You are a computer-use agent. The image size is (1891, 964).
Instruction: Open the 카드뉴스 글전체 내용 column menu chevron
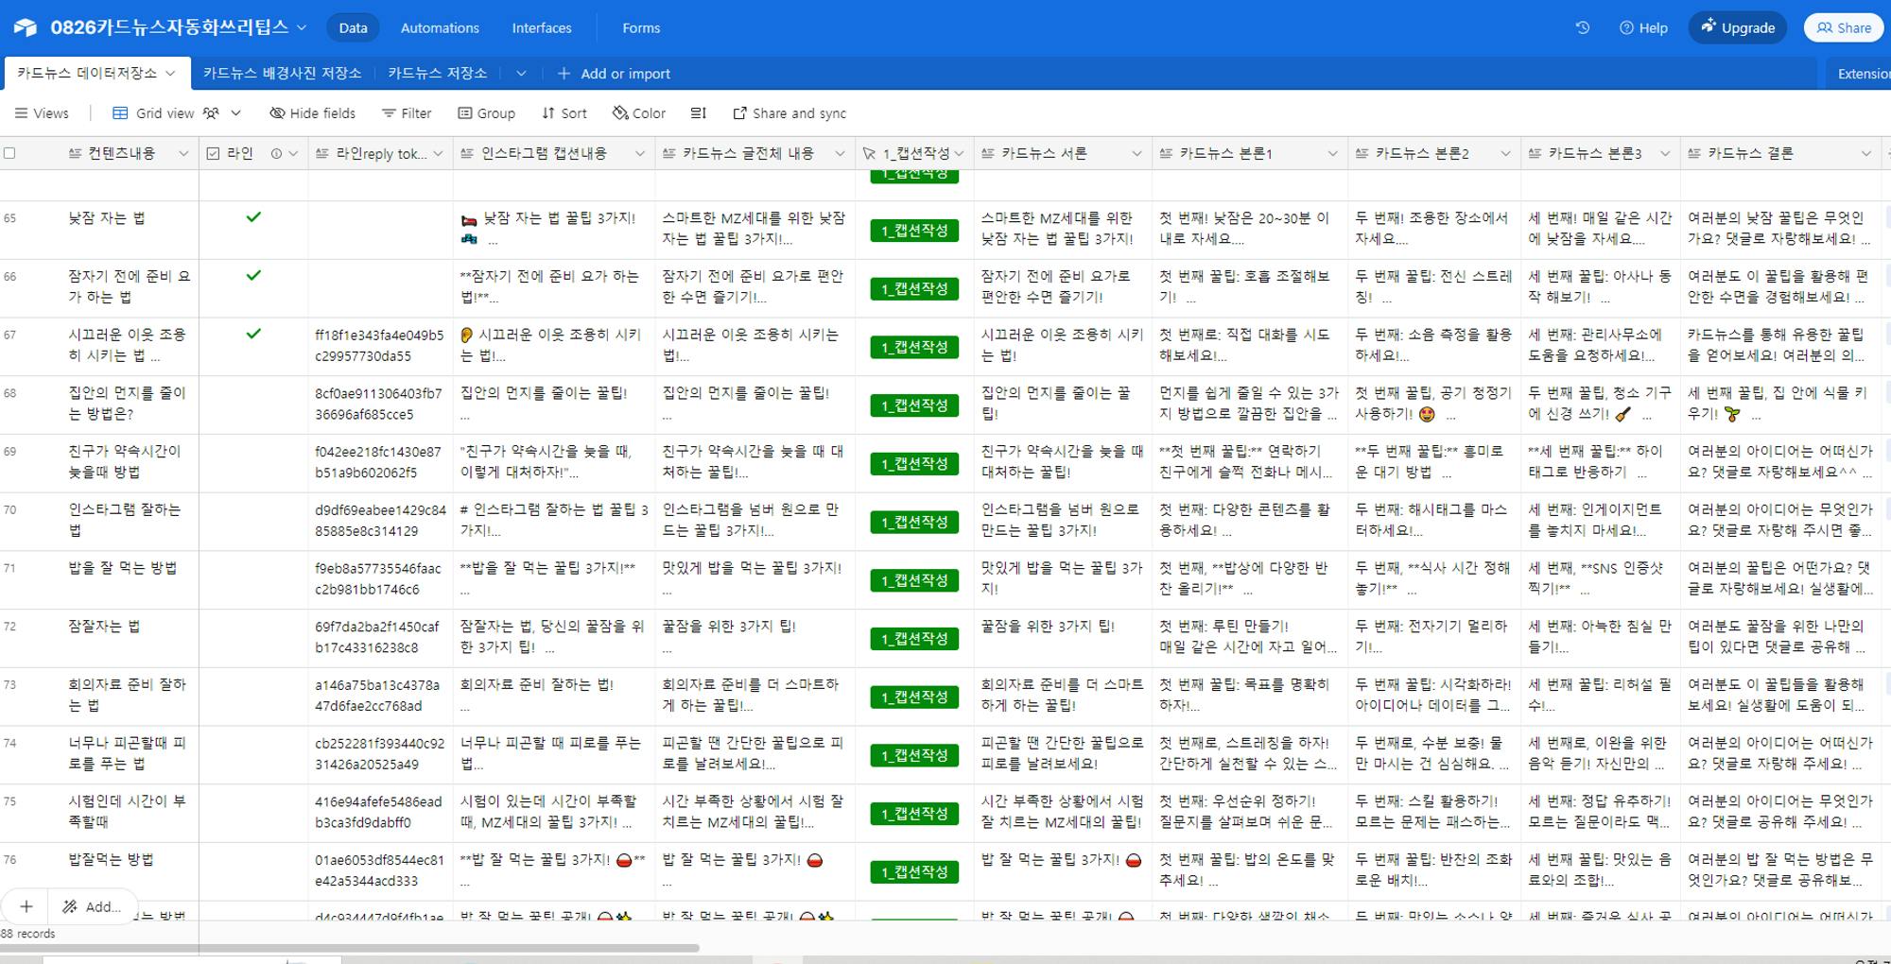(x=841, y=153)
